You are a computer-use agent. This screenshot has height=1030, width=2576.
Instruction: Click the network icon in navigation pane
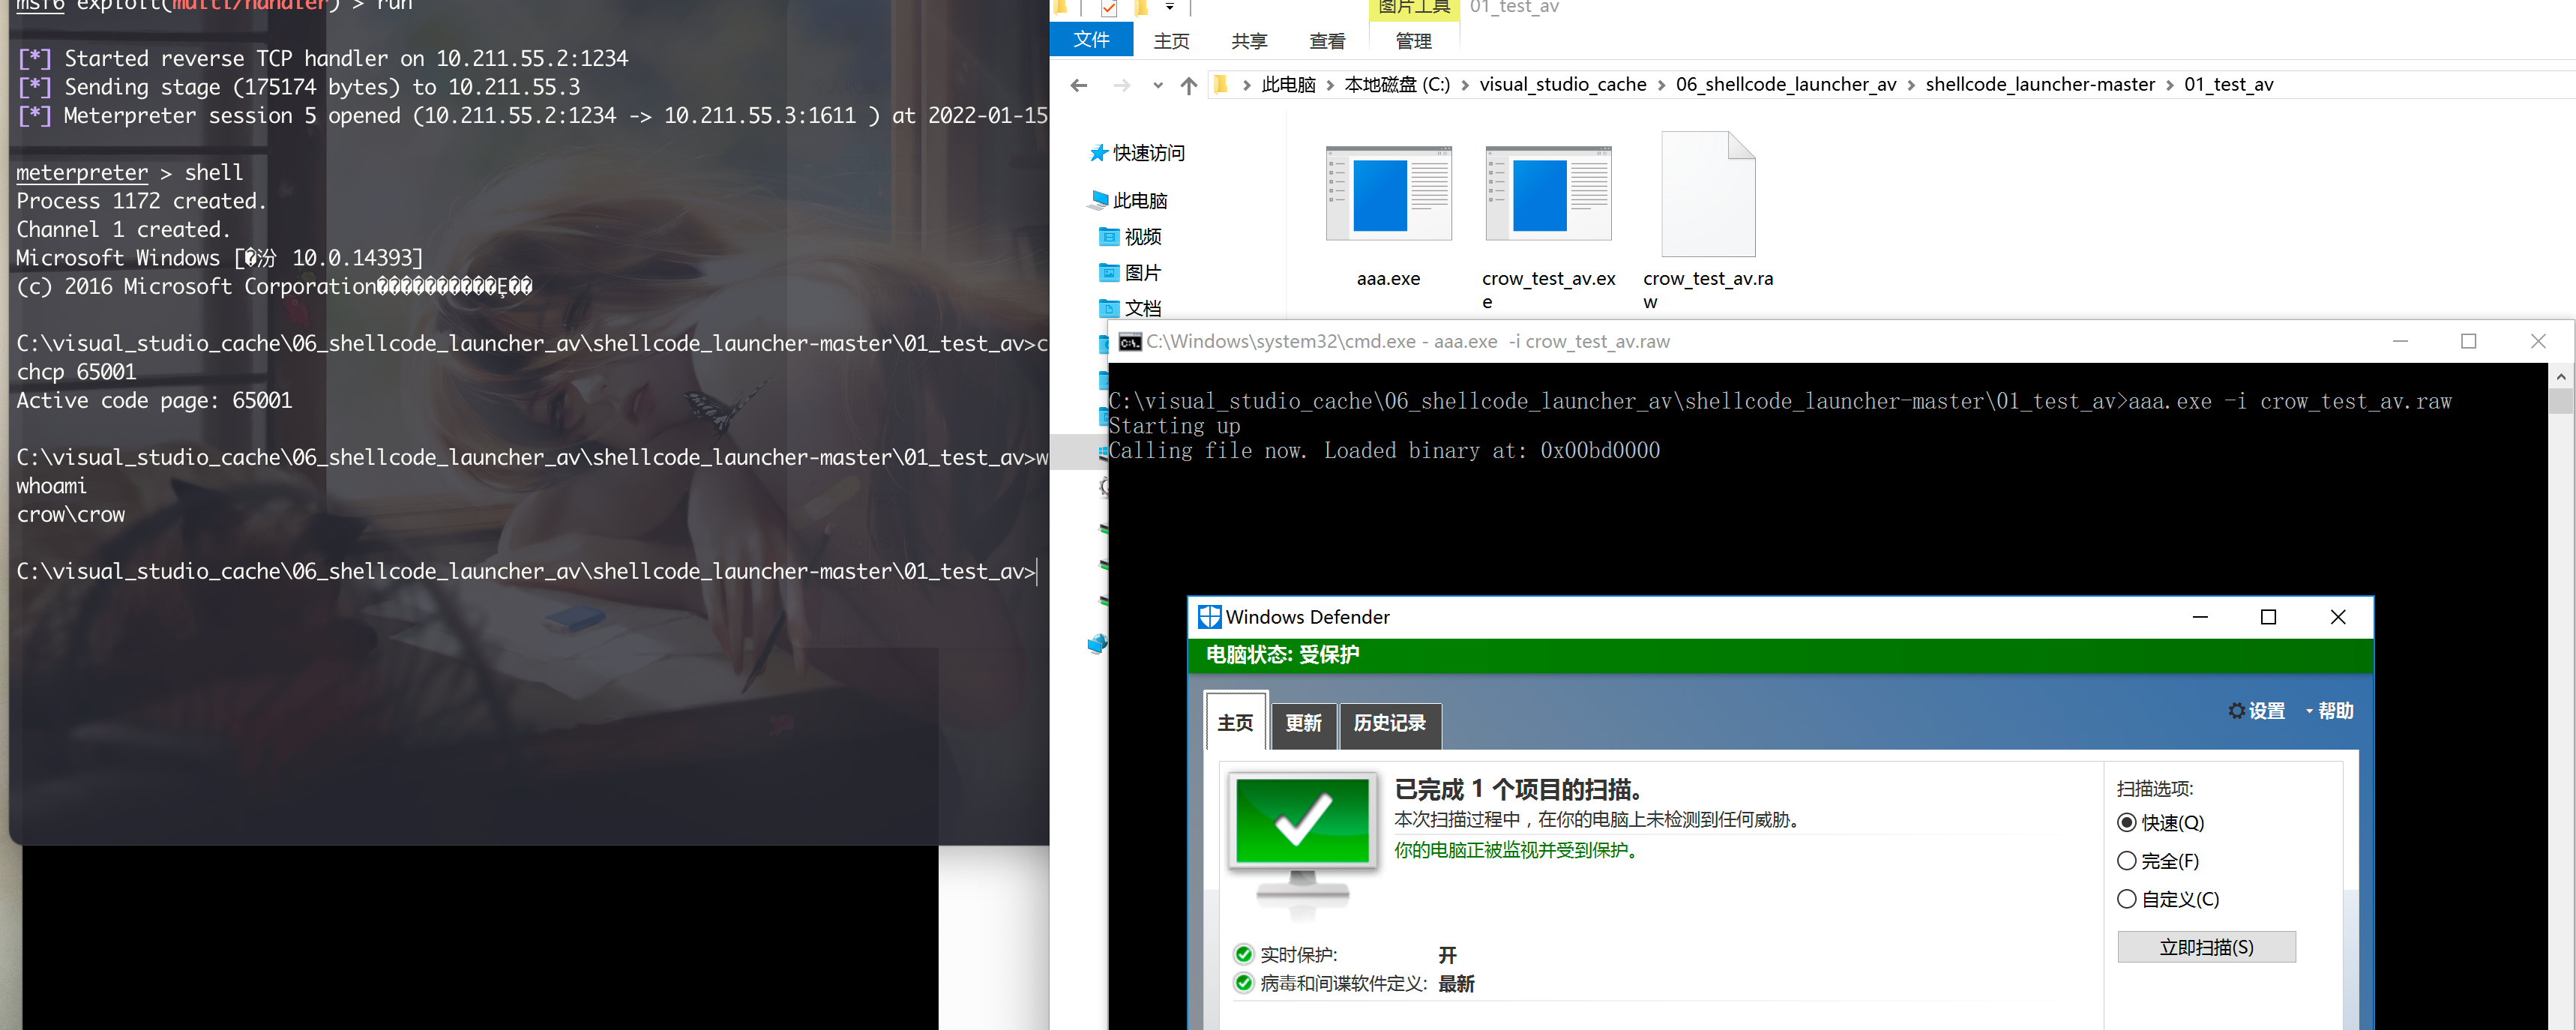tap(1097, 643)
